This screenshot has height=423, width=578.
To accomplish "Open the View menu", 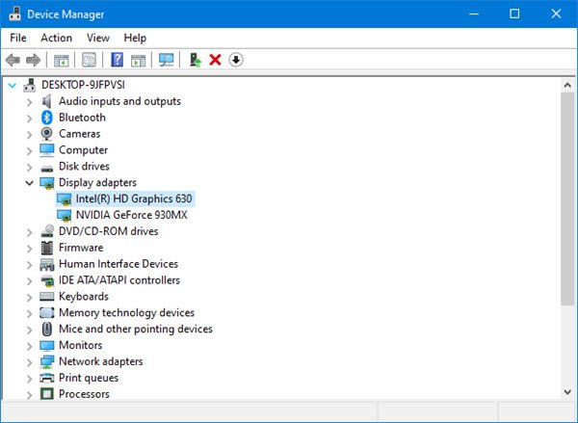I will coord(97,38).
